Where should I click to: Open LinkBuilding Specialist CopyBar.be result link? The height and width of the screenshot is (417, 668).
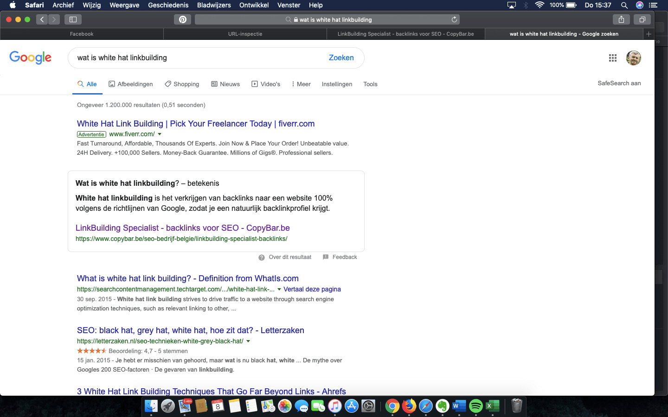tap(183, 228)
